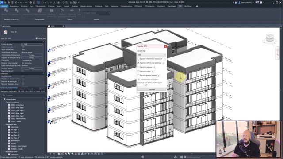Click the Editar tipo icon
The image size is (283, 159).
(x=36, y=38)
